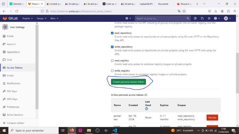Revoke the portail-irex token
This screenshot has width=239, height=134.
click(212, 118)
